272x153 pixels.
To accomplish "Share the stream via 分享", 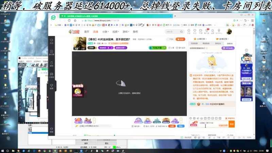I will tap(171, 48).
